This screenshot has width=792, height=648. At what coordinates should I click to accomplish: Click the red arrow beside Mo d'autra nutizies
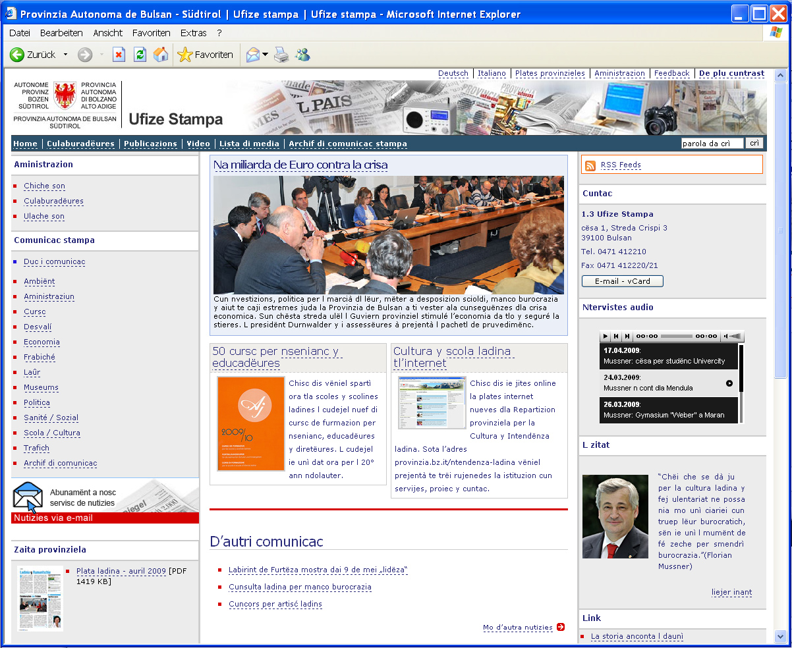tap(561, 627)
